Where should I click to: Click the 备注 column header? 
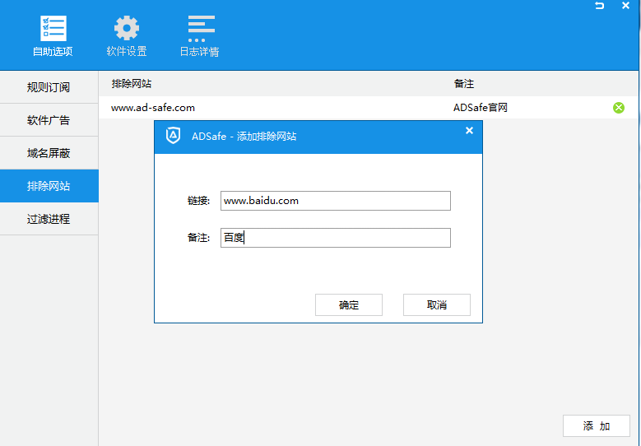[x=463, y=84]
